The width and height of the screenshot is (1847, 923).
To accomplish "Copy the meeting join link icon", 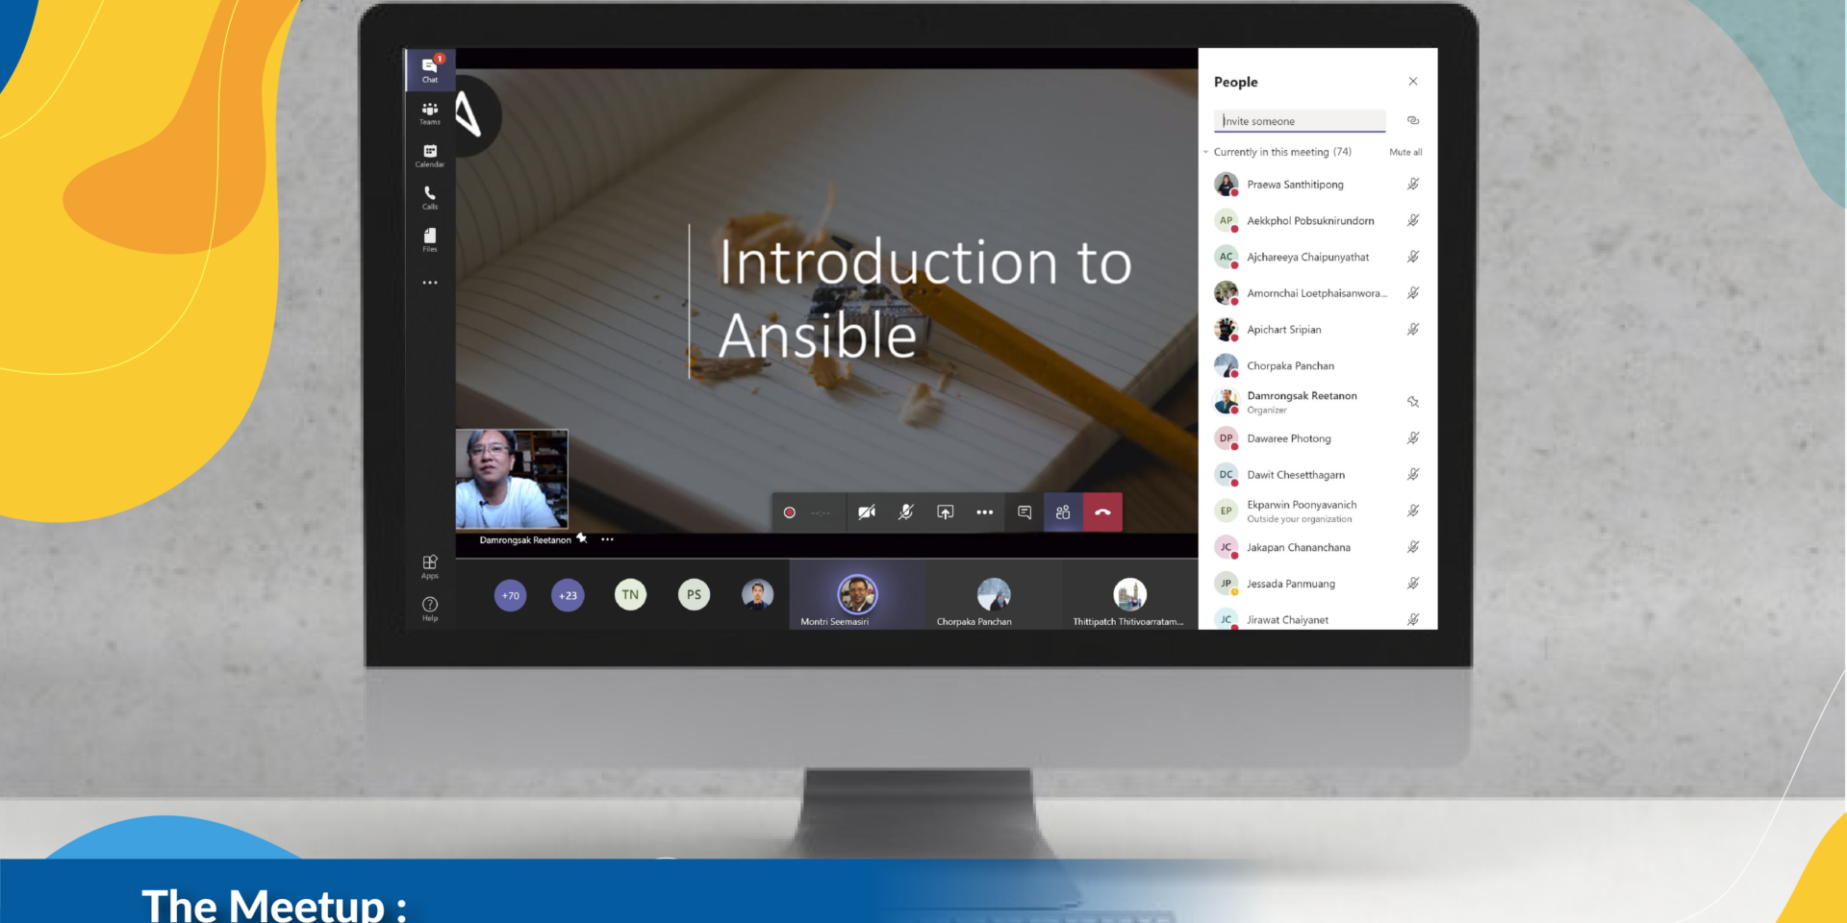I will click(x=1413, y=120).
